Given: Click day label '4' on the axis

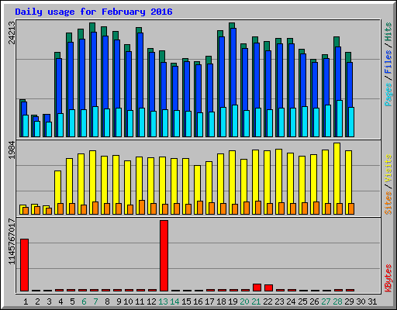Looking at the screenshot, I should click(x=60, y=301).
